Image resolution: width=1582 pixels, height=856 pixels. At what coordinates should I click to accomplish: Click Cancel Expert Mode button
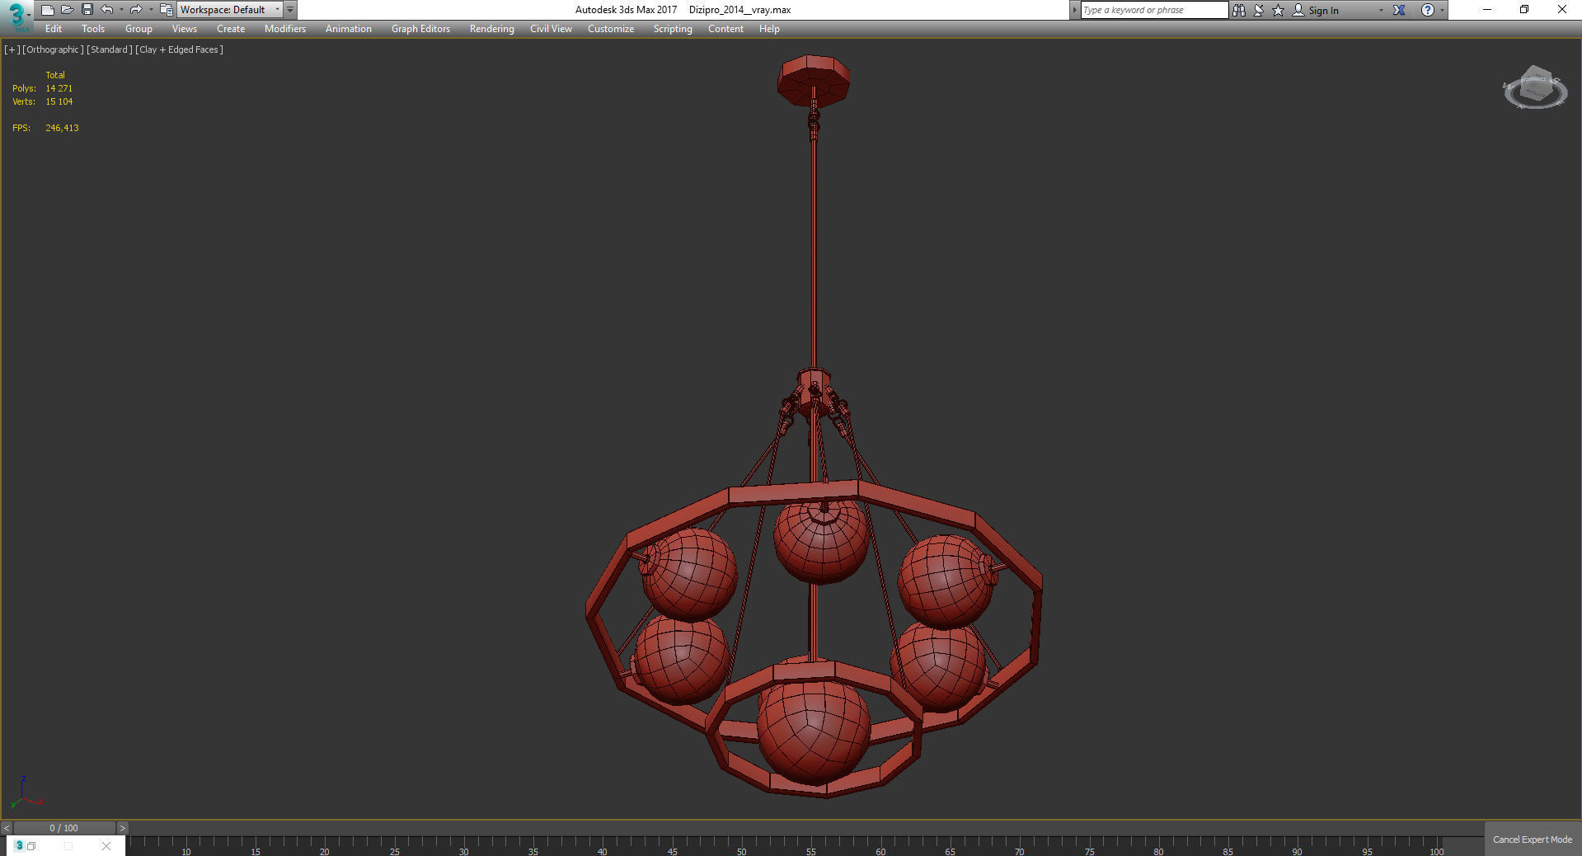[x=1533, y=840]
